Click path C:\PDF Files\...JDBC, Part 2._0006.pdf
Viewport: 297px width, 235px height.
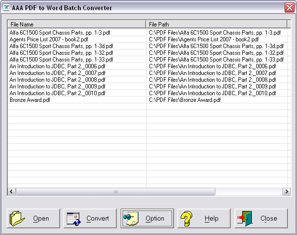click(x=212, y=66)
